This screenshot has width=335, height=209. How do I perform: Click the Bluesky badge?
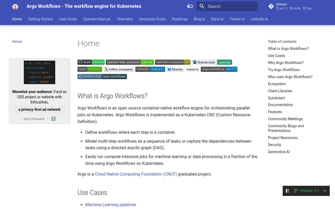(175, 69)
